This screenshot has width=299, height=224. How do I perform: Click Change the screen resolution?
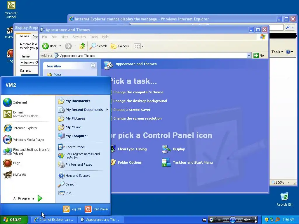click(x=137, y=118)
